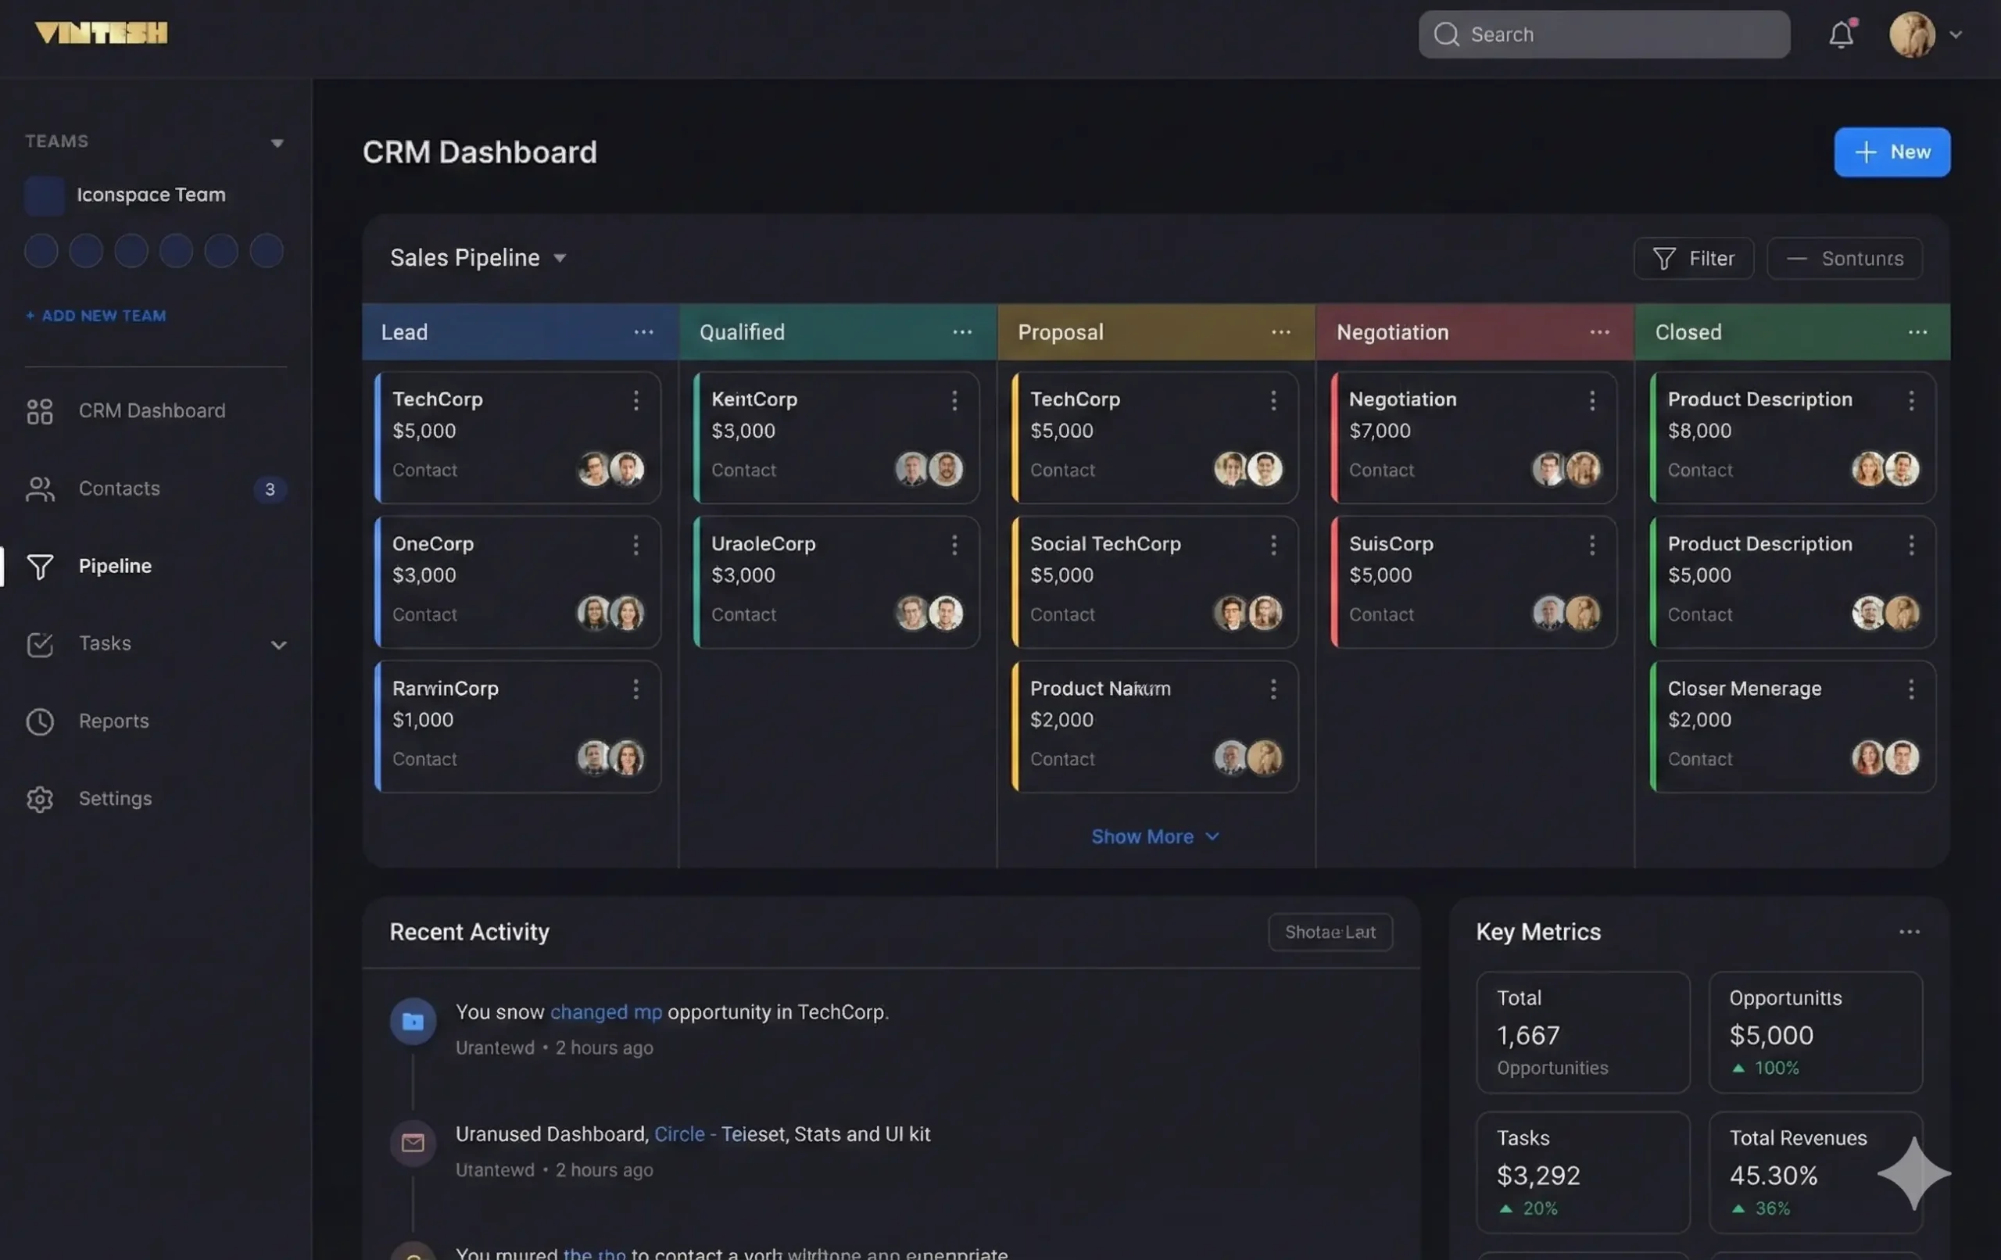Open three-dot menu on OneCorp card
The width and height of the screenshot is (2001, 1260).
[x=635, y=546]
